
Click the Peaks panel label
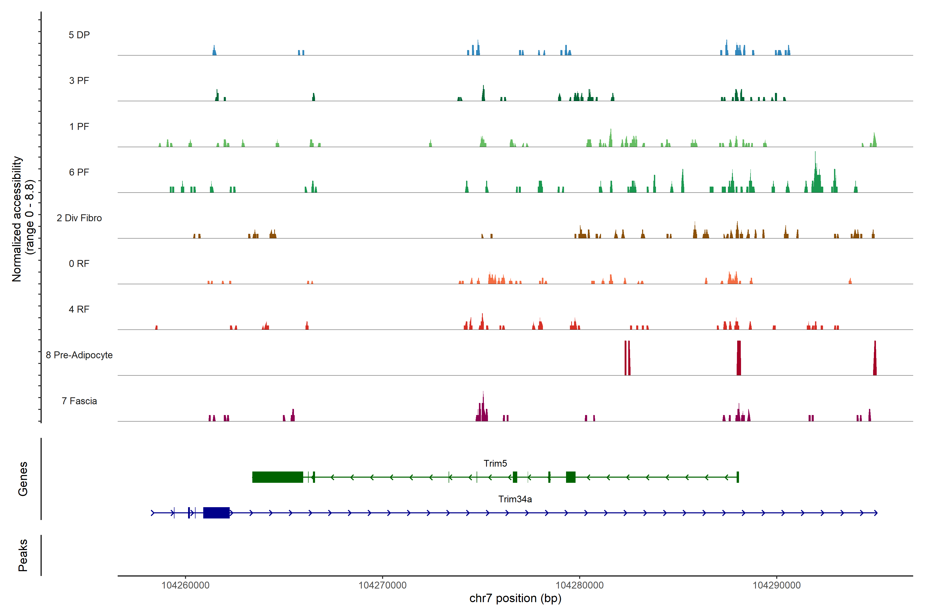click(x=23, y=555)
